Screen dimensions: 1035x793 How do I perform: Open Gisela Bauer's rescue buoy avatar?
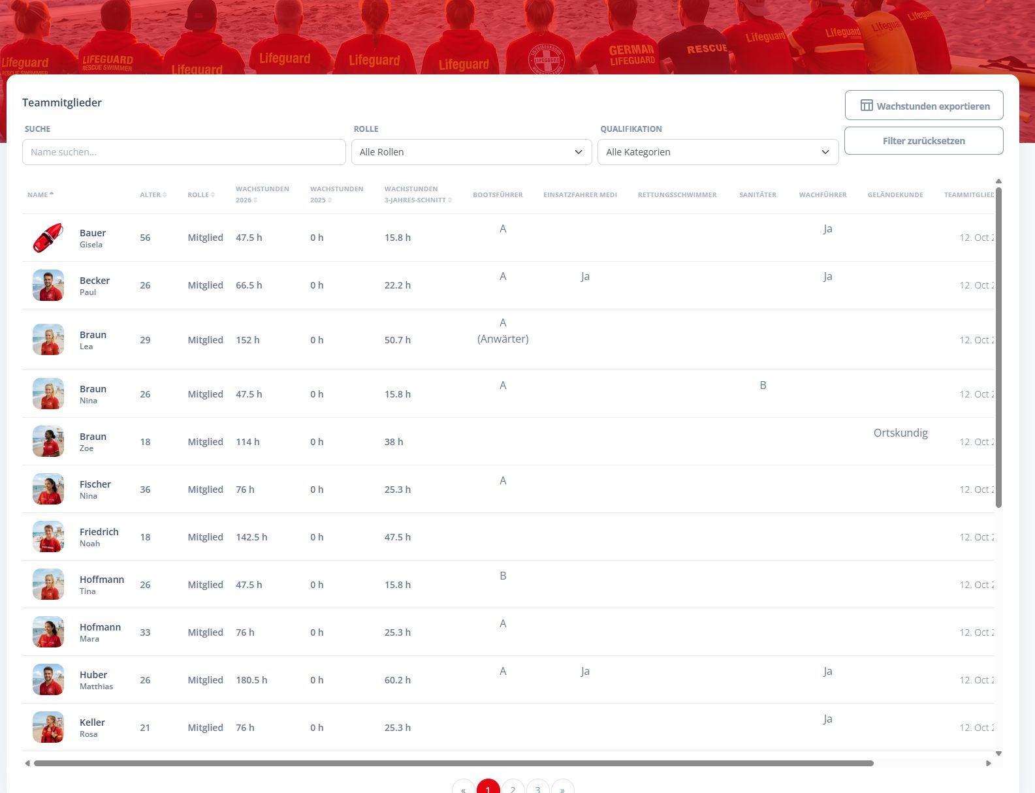pyautogui.click(x=48, y=238)
